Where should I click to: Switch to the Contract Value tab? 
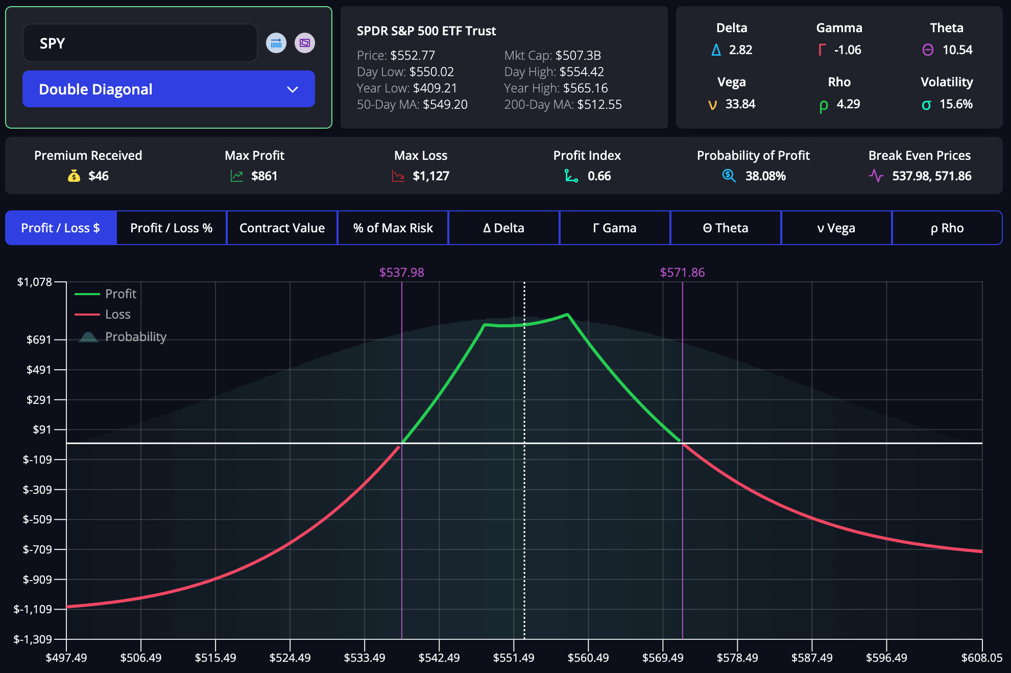(x=282, y=228)
